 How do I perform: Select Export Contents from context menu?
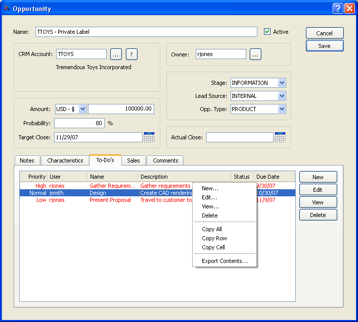[225, 261]
